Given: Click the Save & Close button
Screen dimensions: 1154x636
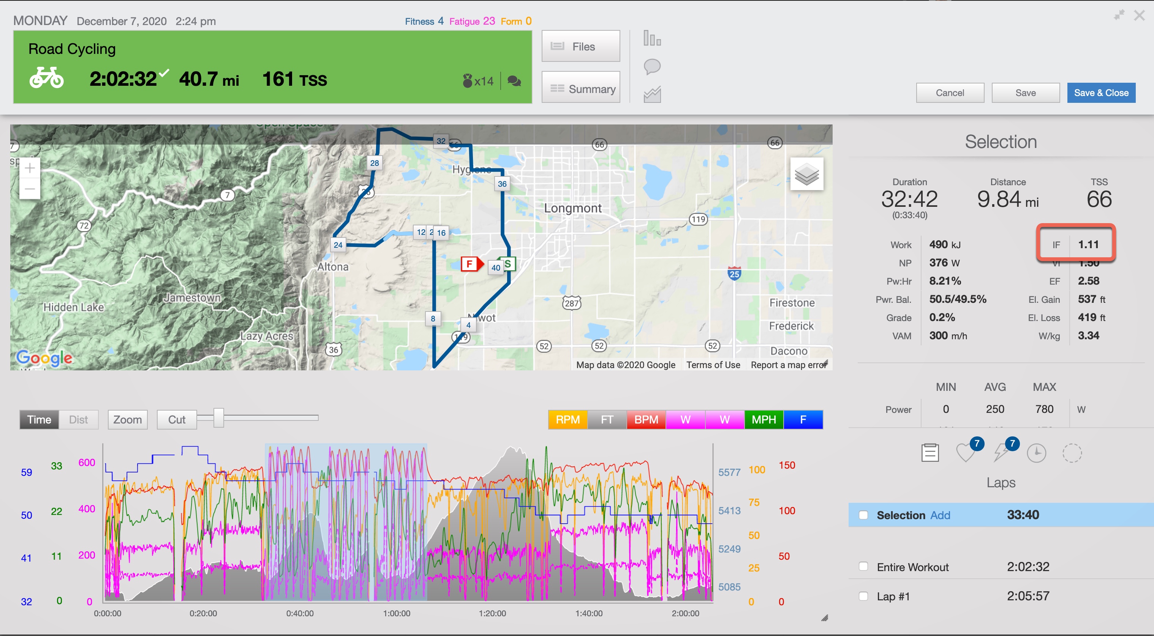Looking at the screenshot, I should click(x=1101, y=93).
